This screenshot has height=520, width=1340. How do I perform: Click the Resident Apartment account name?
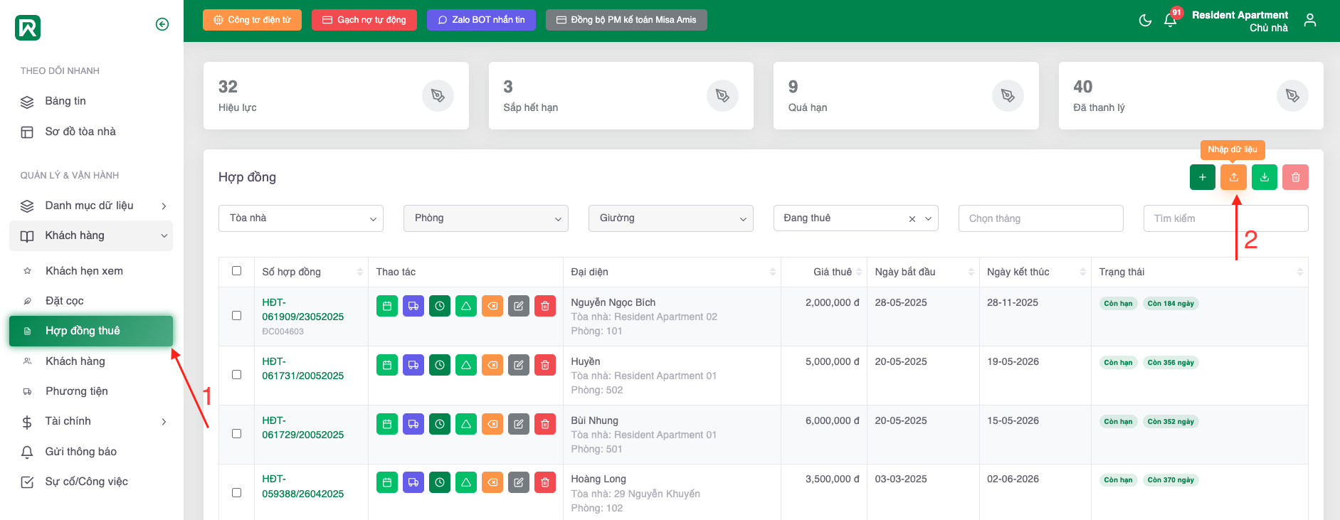[x=1240, y=15]
